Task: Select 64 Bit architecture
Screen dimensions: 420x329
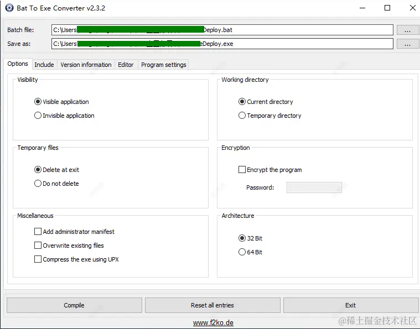Action: 250,252
